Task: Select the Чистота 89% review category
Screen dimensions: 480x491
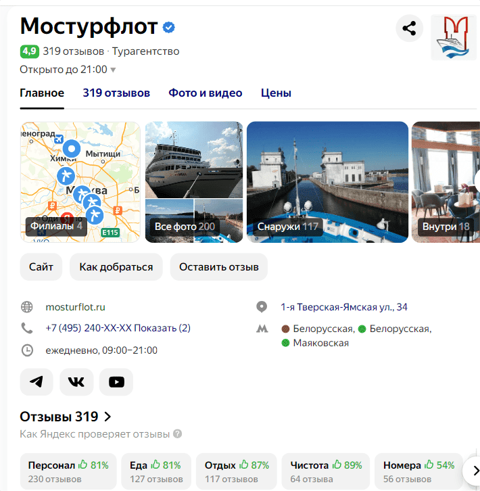Action: [x=326, y=471]
